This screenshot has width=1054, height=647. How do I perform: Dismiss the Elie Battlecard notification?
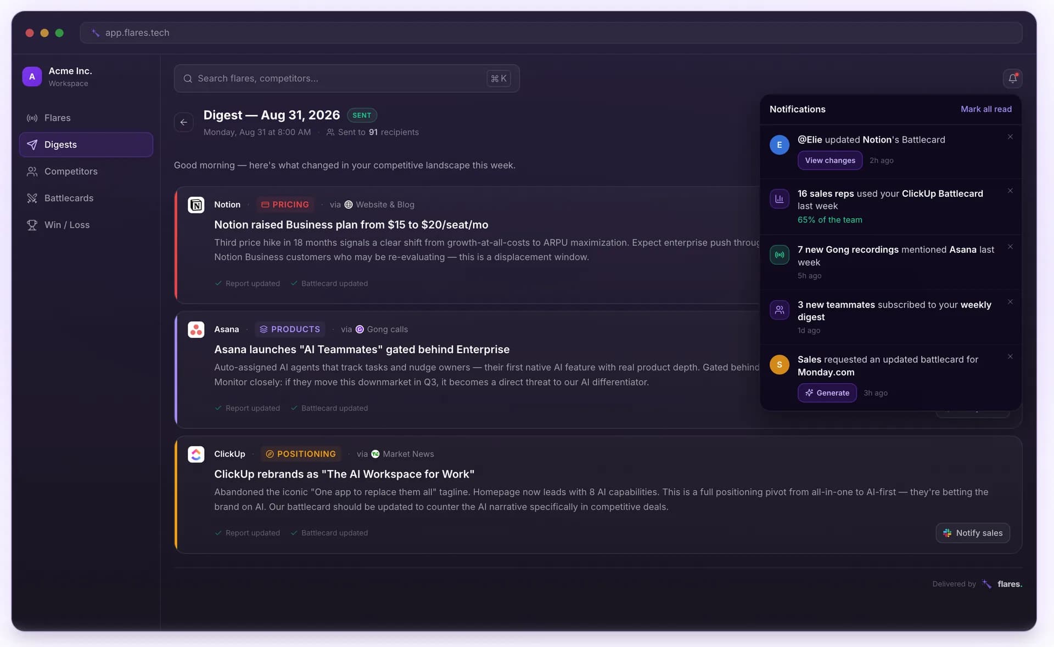tap(1010, 137)
